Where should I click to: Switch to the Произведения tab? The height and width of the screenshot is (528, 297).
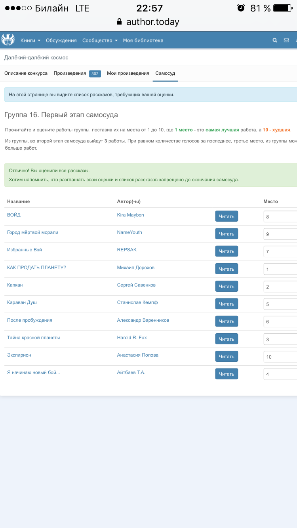tap(70, 73)
